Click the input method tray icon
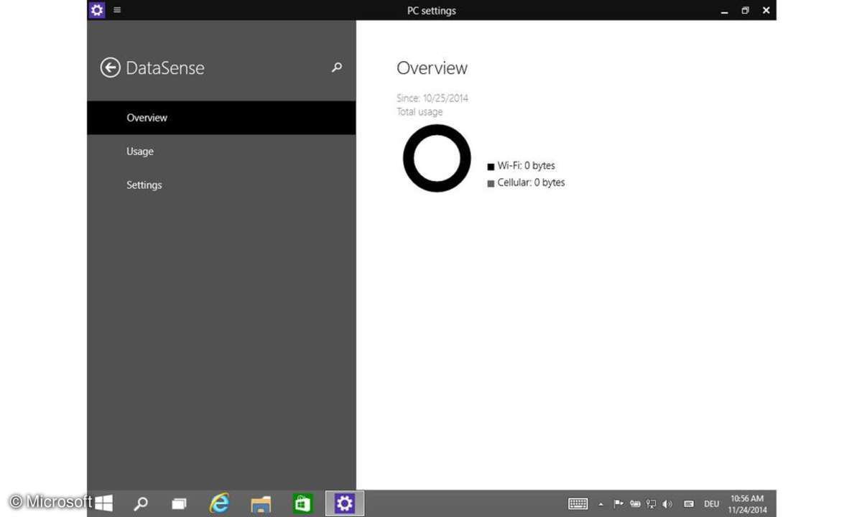Screen dimensions: 862x517 click(x=689, y=504)
